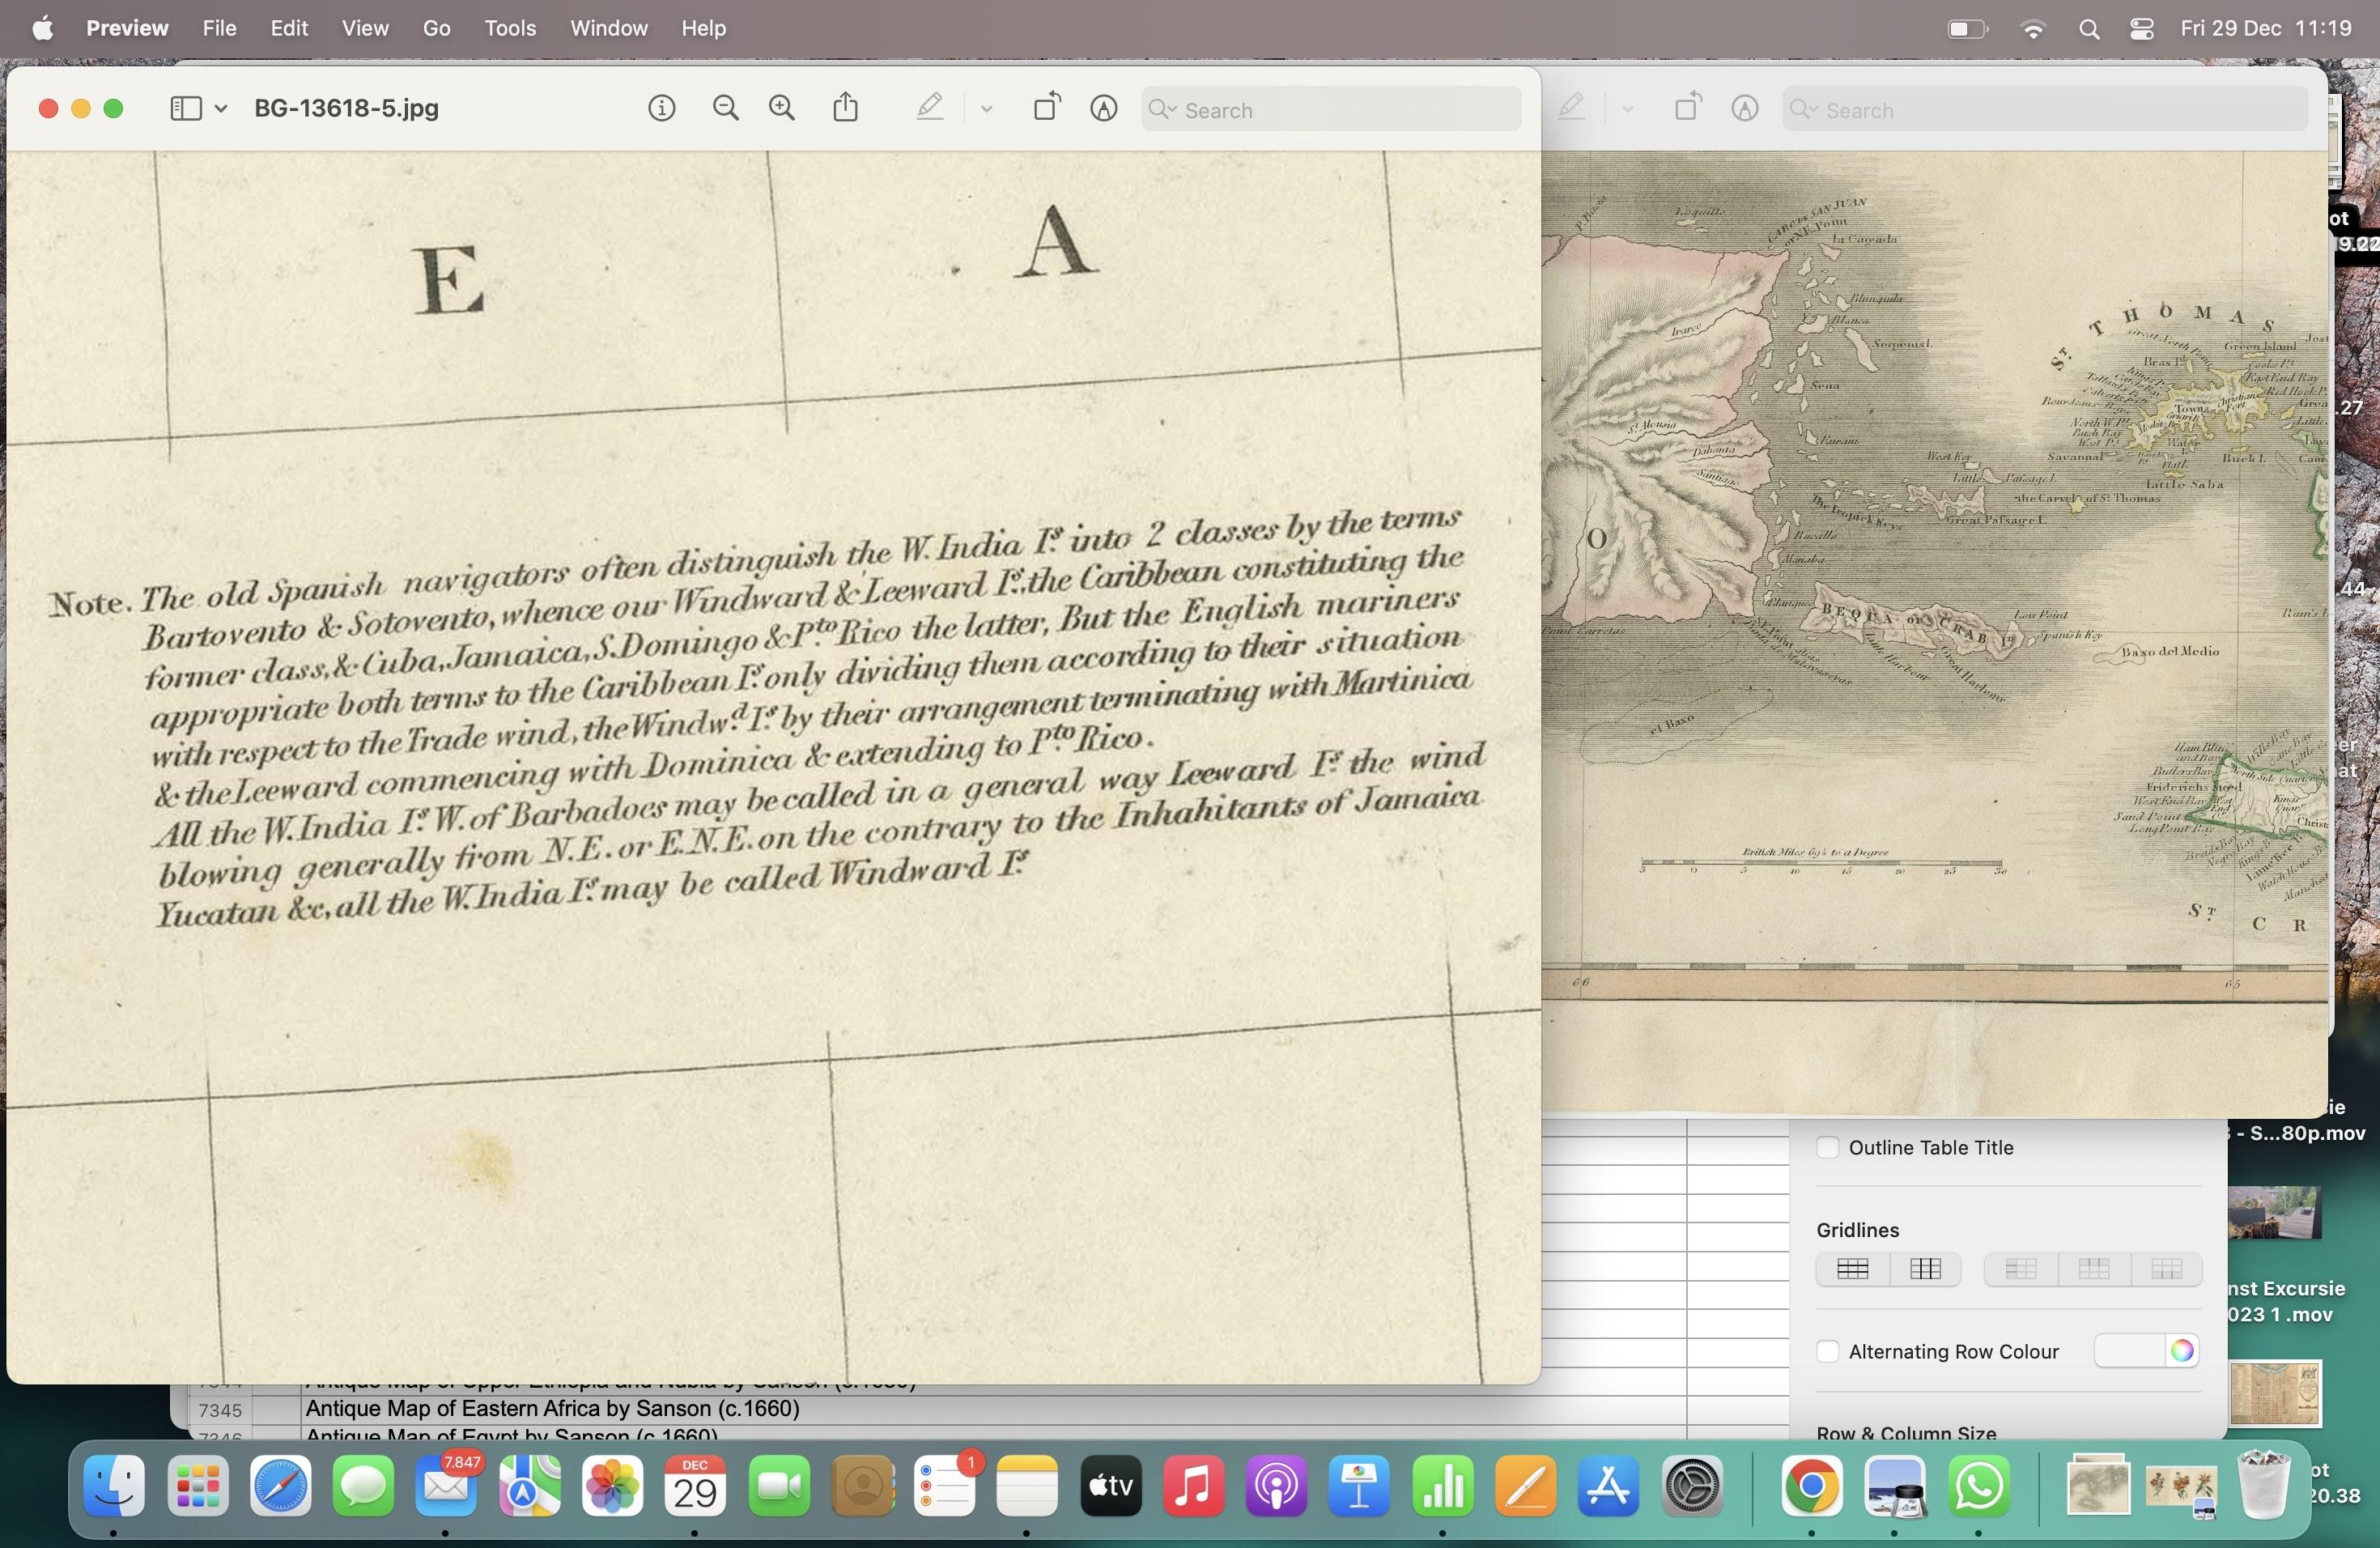The width and height of the screenshot is (2380, 1548).
Task: Open Google Chrome from the Dock
Action: point(1811,1486)
